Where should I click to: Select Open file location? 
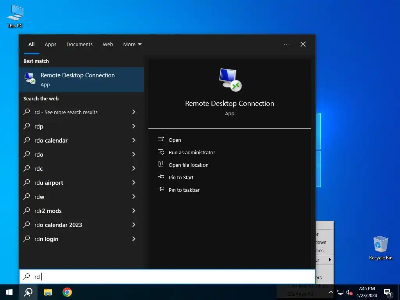point(189,165)
